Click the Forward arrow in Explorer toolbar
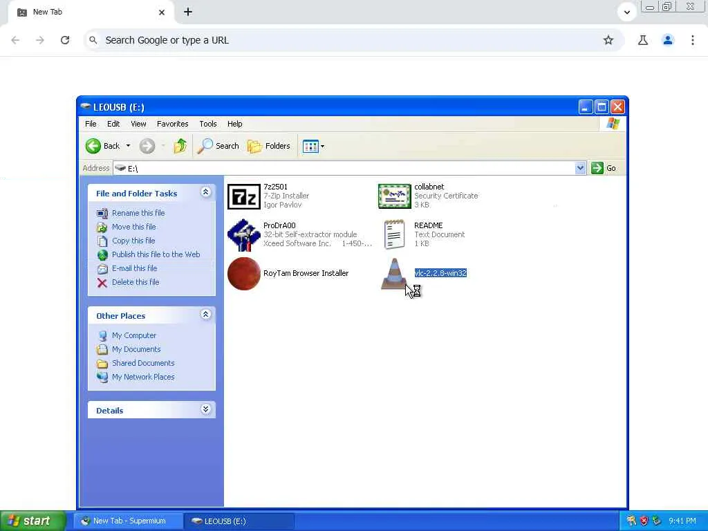Image resolution: width=708 pixels, height=531 pixels. (x=147, y=146)
